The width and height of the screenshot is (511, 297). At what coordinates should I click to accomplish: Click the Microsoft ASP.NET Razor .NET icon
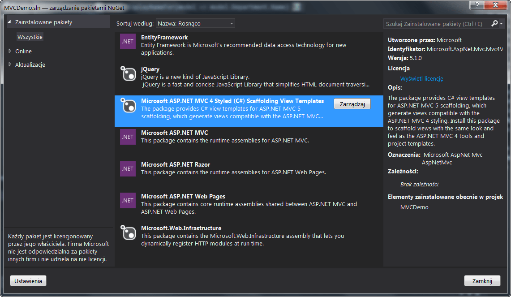tap(128, 168)
